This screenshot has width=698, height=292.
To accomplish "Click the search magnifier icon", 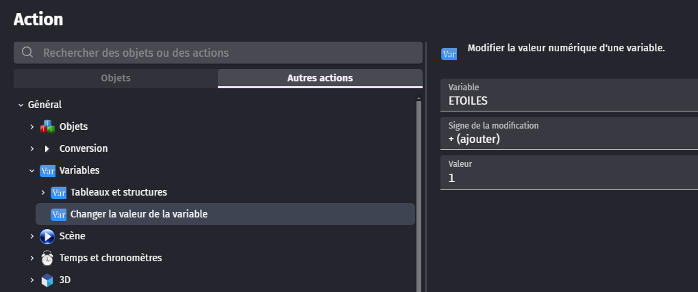I will click(x=27, y=53).
